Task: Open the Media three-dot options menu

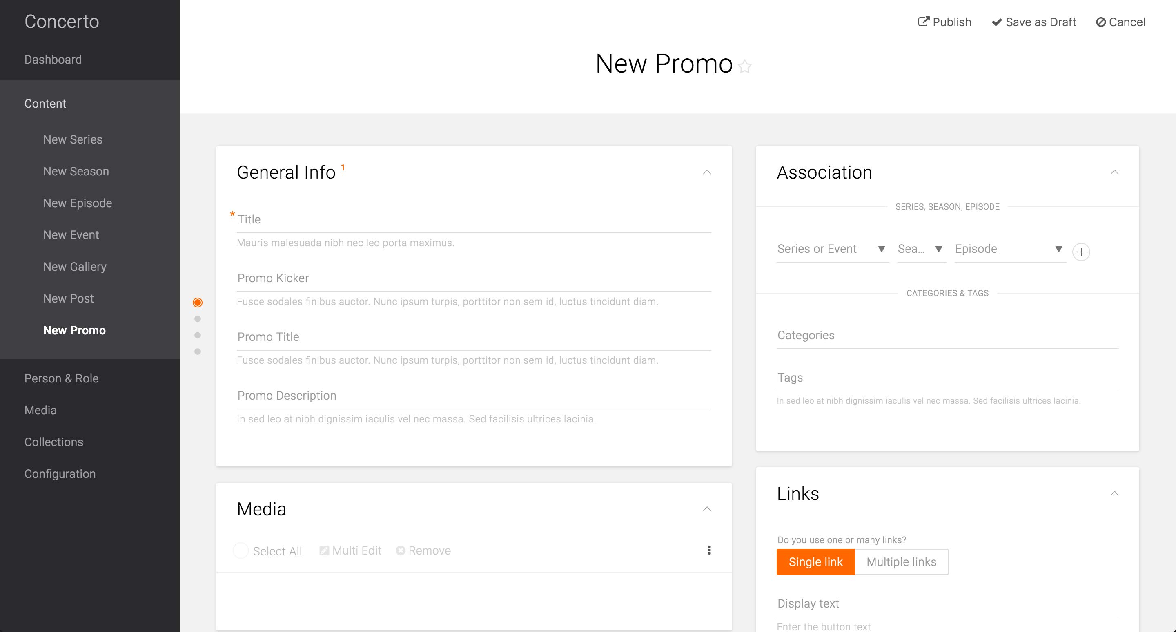Action: tap(709, 550)
